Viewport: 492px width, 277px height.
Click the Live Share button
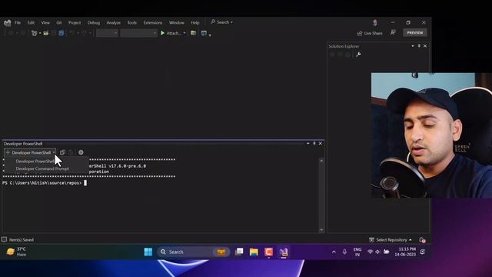[370, 33]
